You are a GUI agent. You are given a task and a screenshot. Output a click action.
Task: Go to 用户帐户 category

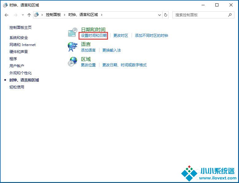tap(17, 66)
